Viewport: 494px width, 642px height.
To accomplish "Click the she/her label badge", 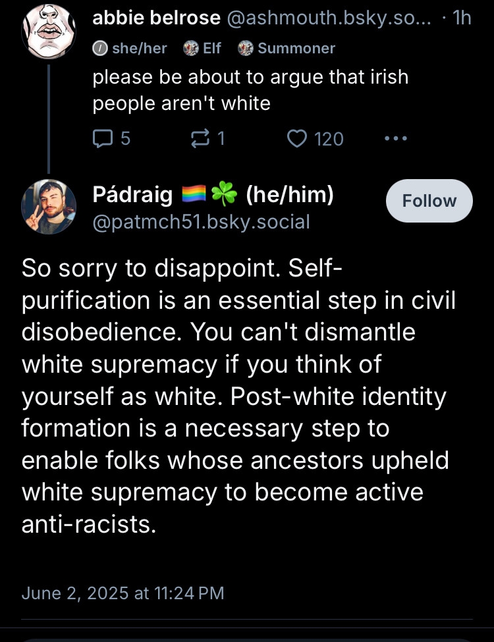I will tap(130, 48).
